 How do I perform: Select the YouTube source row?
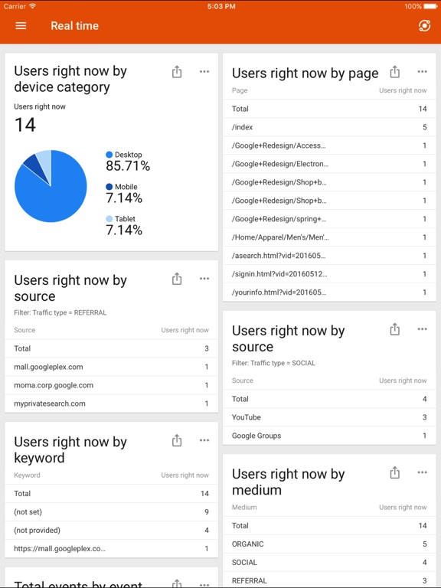point(329,417)
